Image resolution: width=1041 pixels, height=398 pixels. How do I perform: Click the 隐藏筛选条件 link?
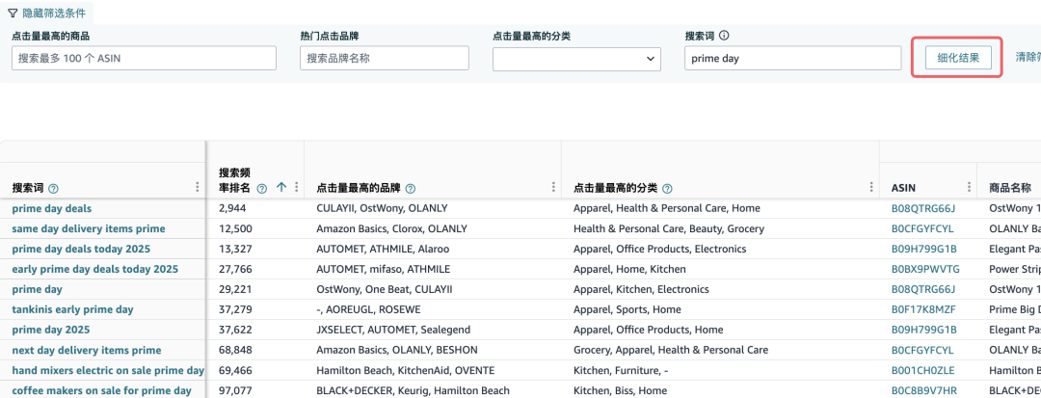(x=54, y=12)
